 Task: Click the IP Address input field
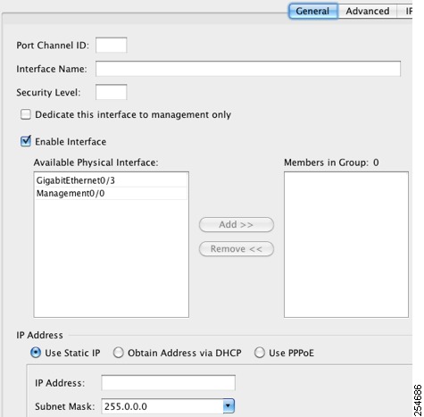tap(168, 383)
